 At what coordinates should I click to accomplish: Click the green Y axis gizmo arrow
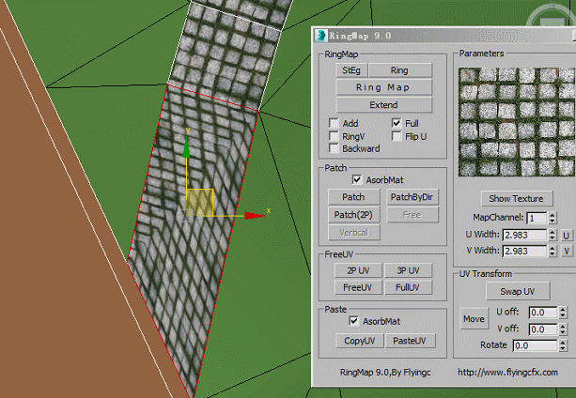click(187, 147)
